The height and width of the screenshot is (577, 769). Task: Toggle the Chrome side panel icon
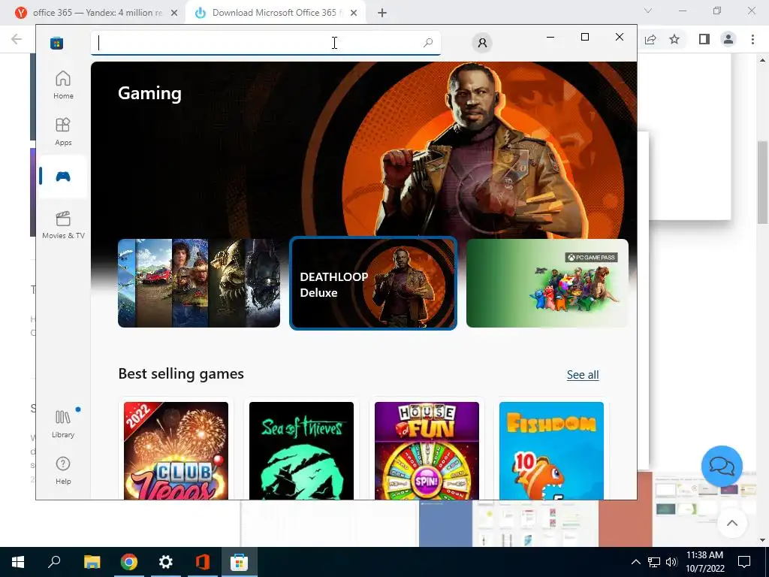[x=704, y=39]
